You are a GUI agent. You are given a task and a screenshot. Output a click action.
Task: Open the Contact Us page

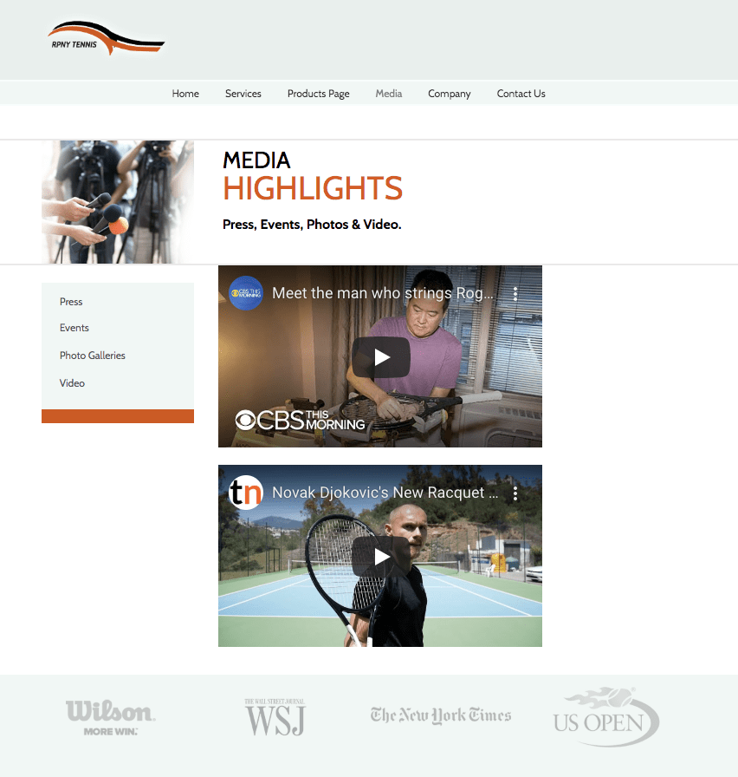click(521, 93)
